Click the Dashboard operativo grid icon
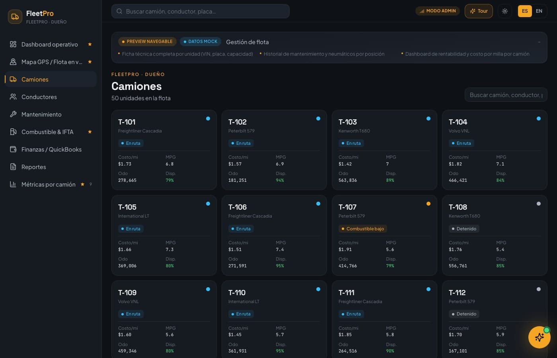The image size is (557, 358). pos(13,44)
